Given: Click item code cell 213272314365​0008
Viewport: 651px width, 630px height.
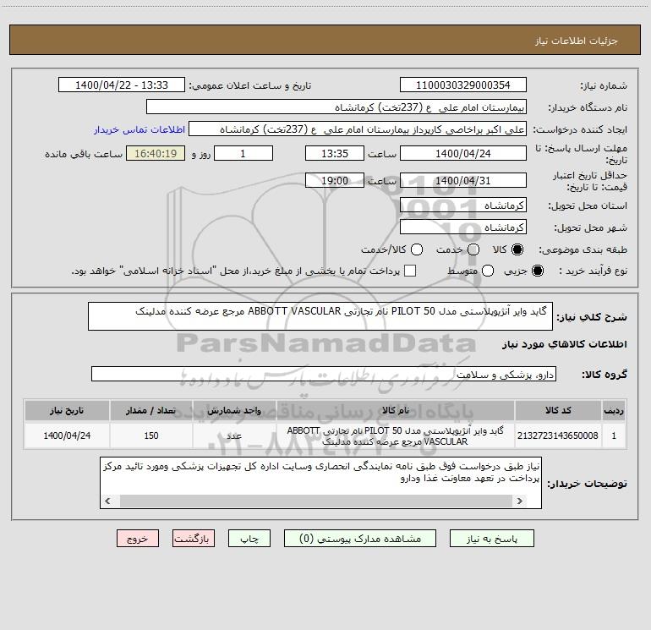Looking at the screenshot, I should [x=558, y=436].
